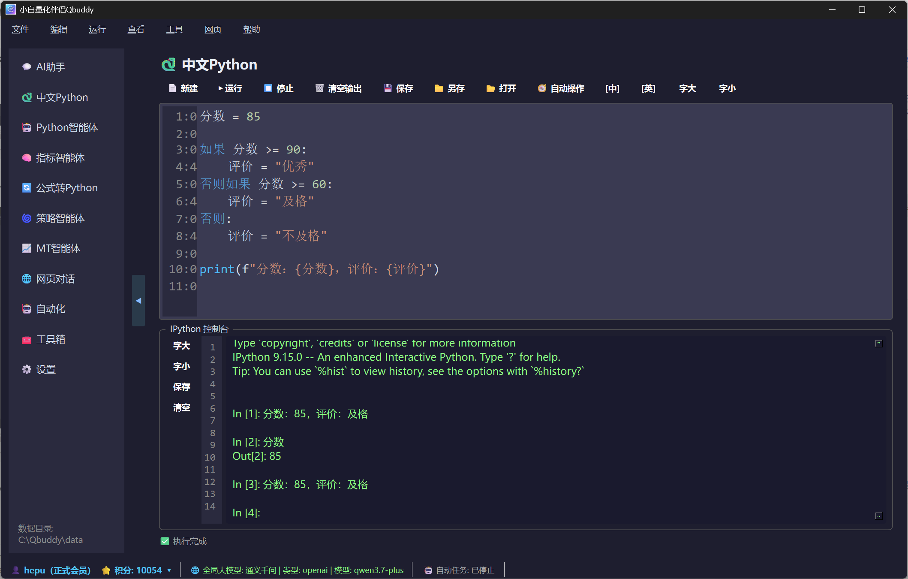Image resolution: width=908 pixels, height=579 pixels.
Task: Decrease console font with 字小
Action: pyautogui.click(x=182, y=366)
